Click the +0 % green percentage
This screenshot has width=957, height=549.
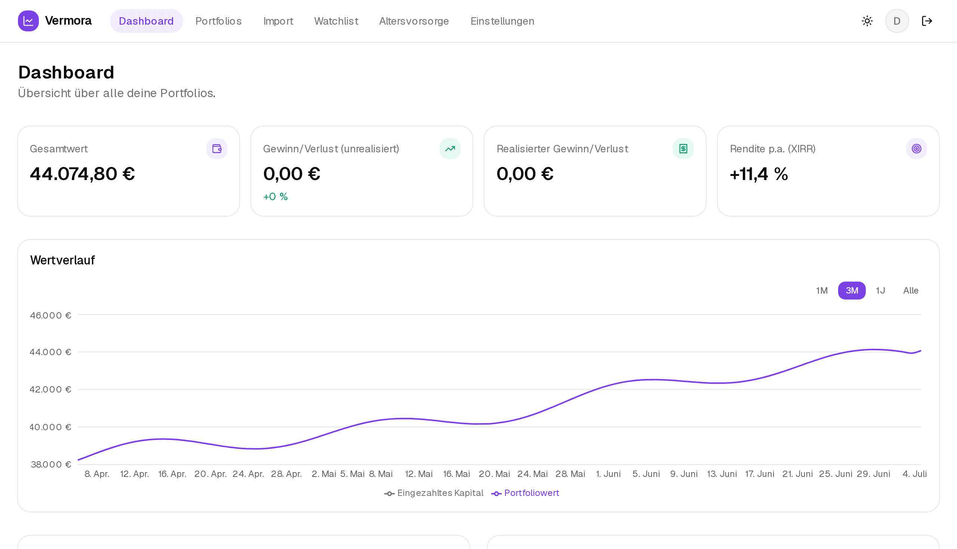276,196
